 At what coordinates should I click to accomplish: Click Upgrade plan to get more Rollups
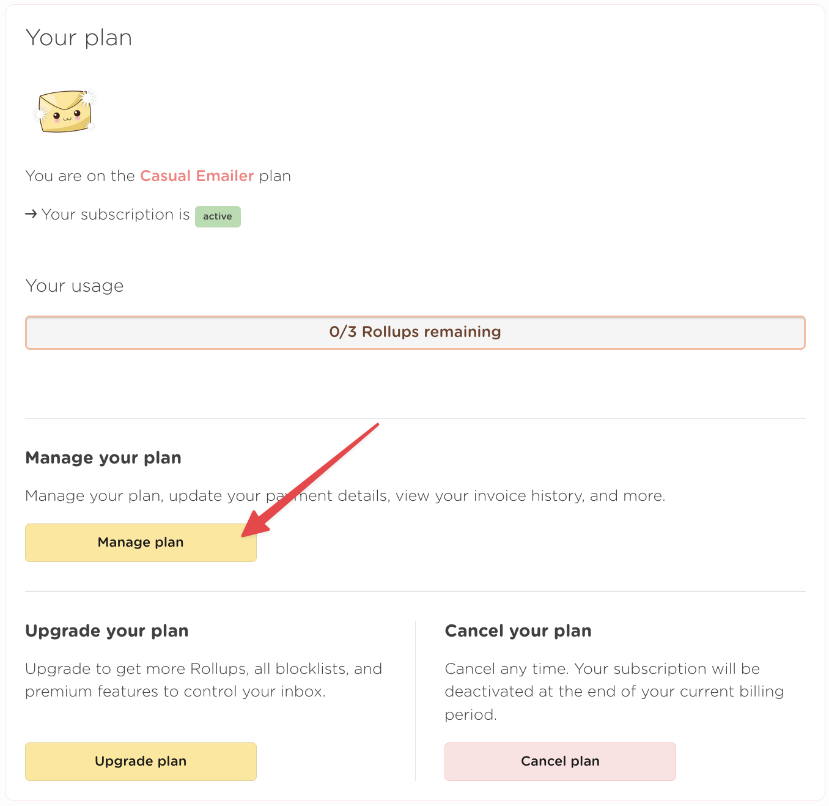(140, 761)
